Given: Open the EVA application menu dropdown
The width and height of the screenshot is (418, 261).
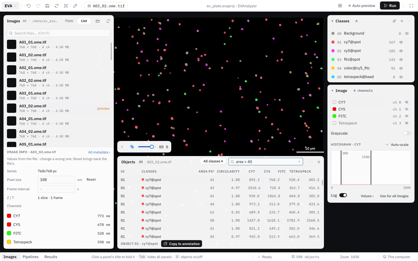Looking at the screenshot, I should click(11, 6).
